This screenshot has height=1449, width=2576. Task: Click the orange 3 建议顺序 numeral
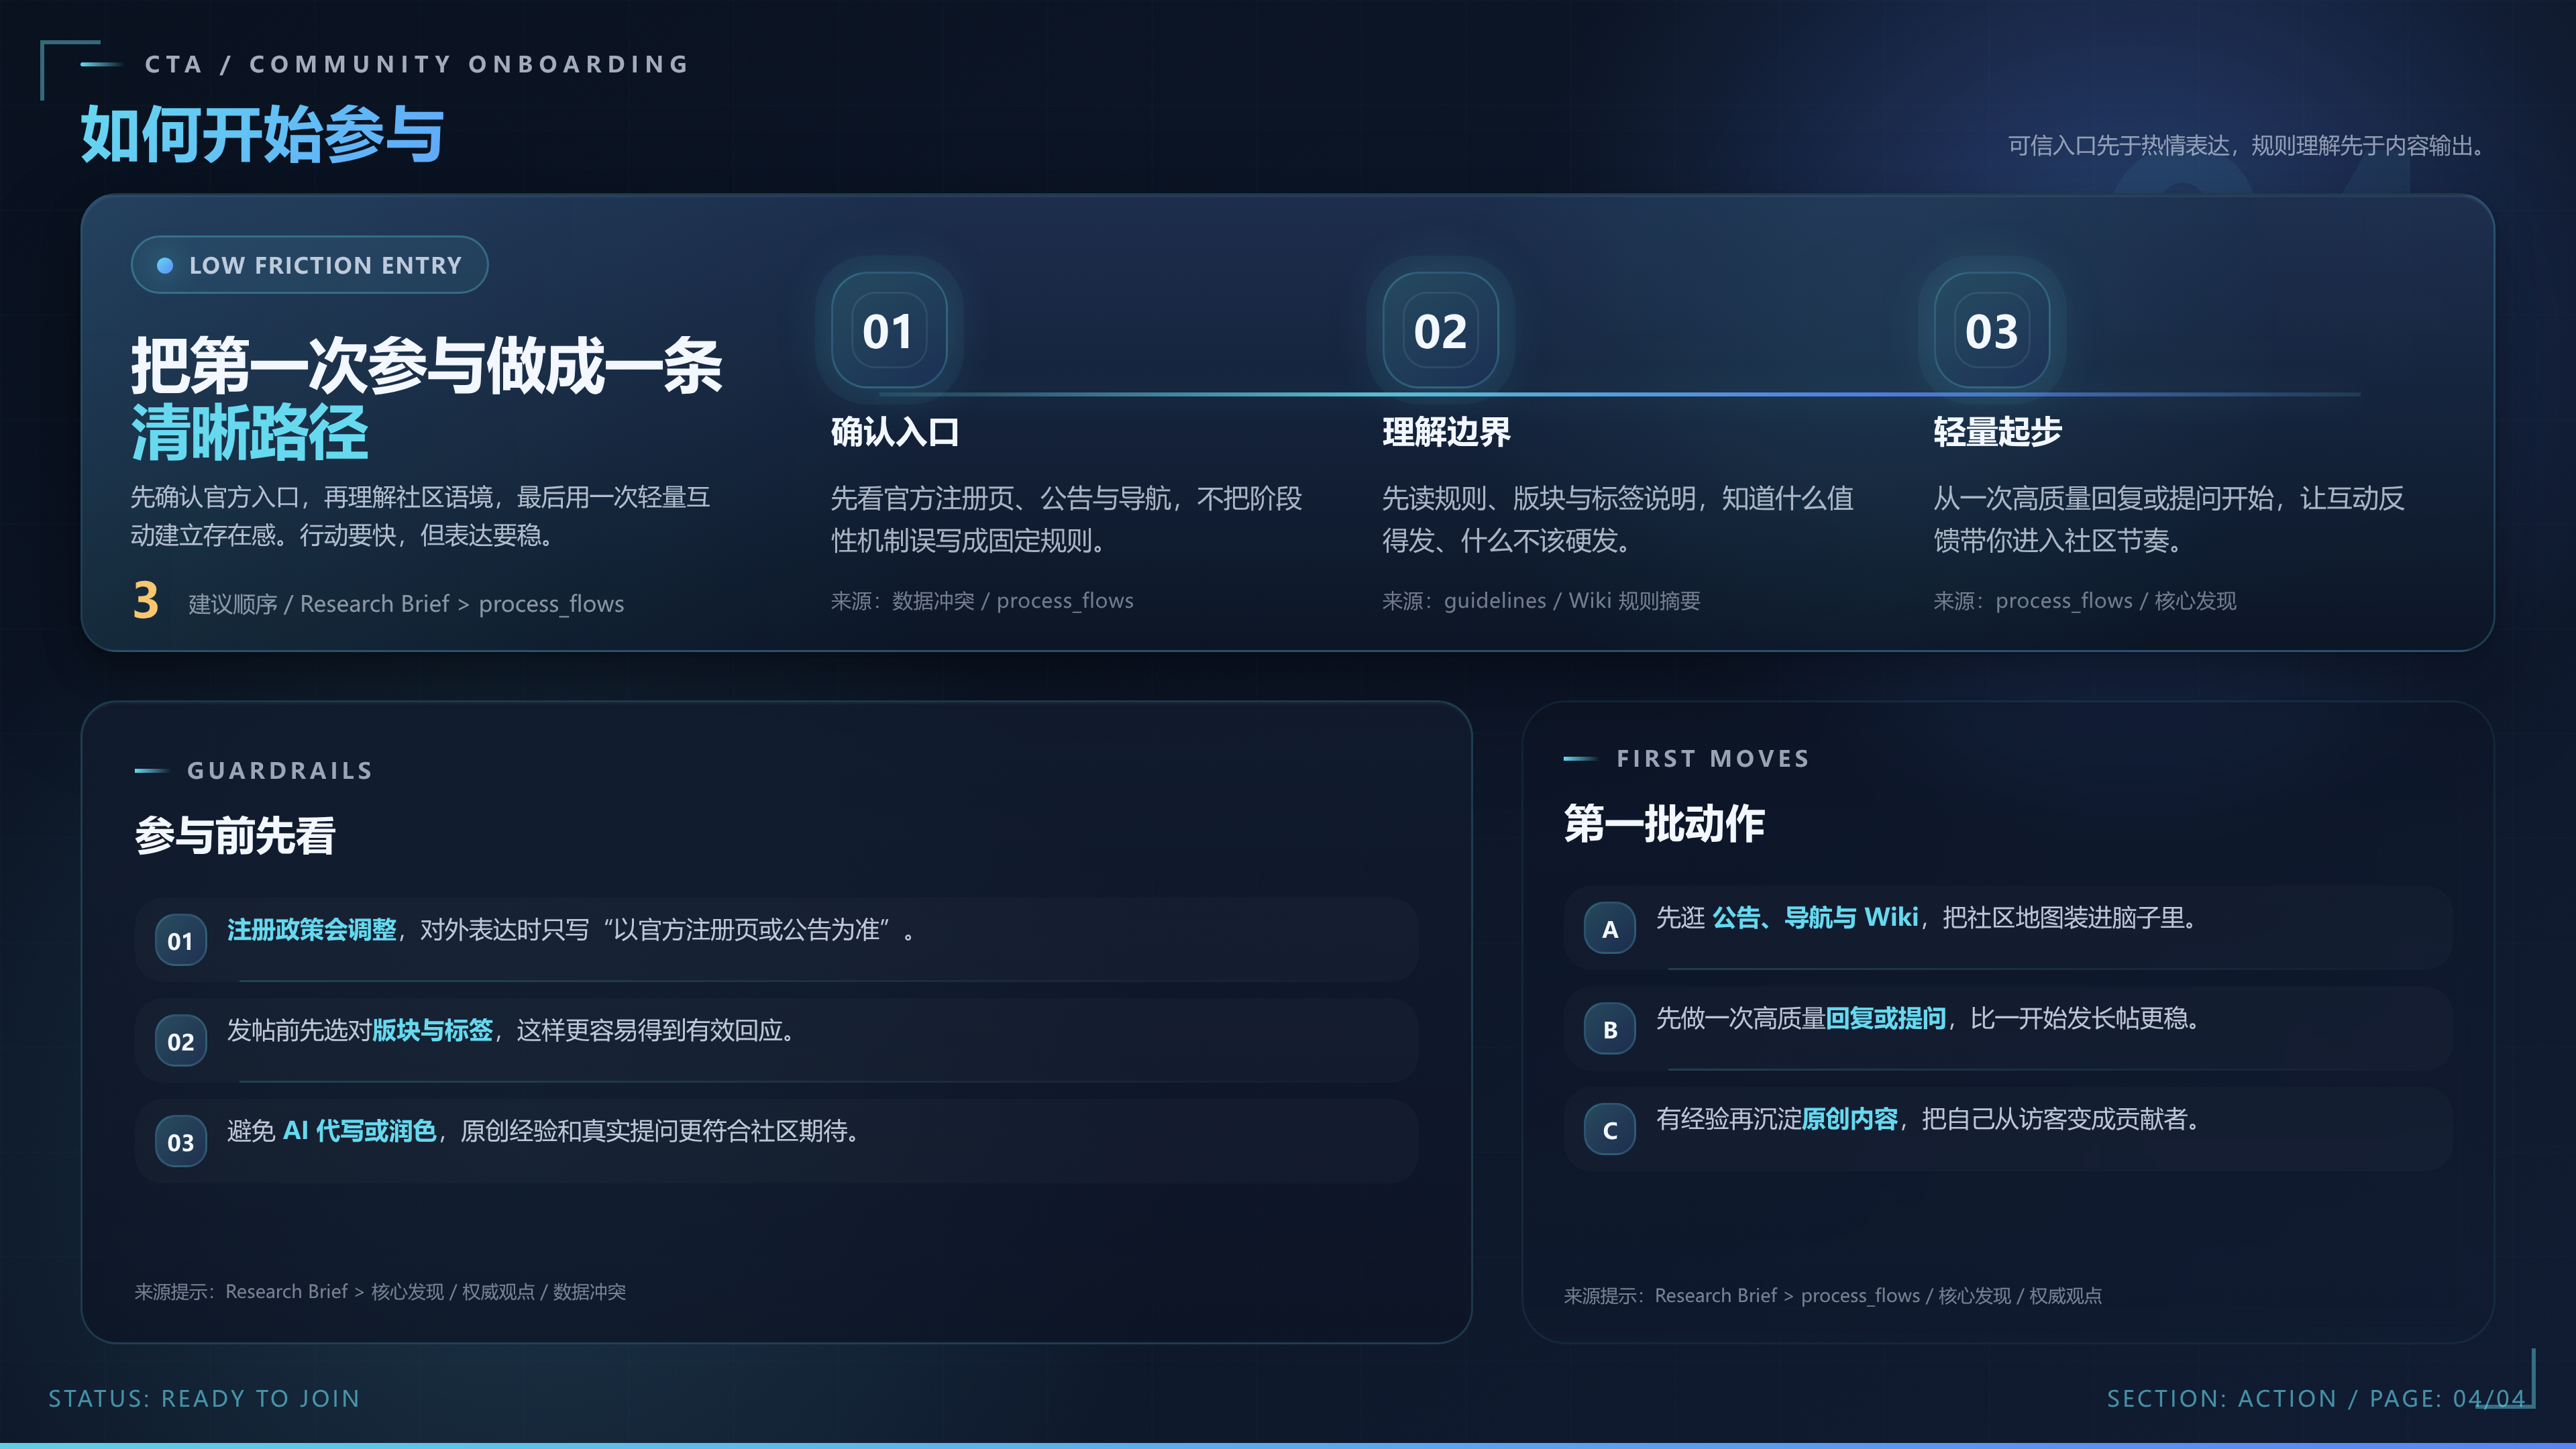pyautogui.click(x=146, y=601)
